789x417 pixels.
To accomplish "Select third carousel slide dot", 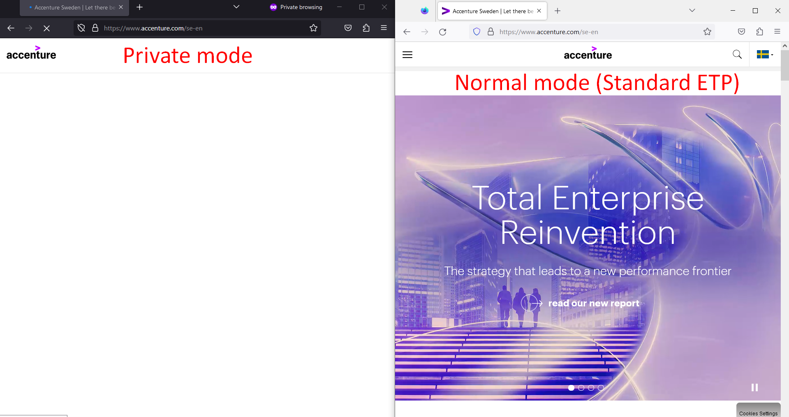I will coord(591,388).
